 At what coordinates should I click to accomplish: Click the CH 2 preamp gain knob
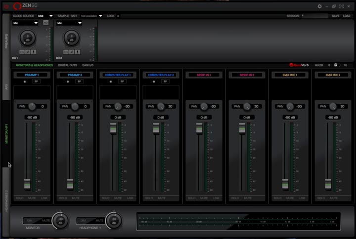72,38
